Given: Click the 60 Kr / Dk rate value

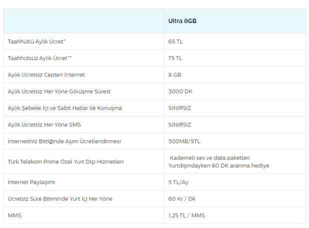Looking at the screenshot, I should 182,198.
